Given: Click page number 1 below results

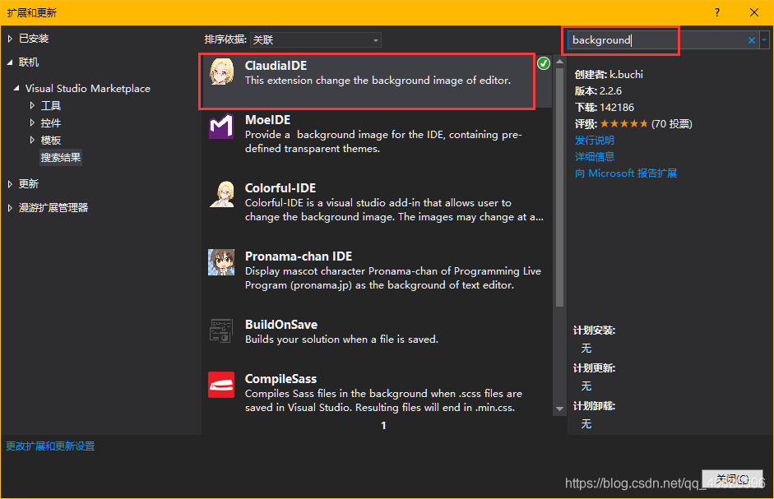Looking at the screenshot, I should (x=383, y=426).
